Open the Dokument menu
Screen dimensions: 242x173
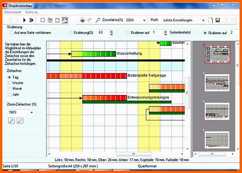13,12
